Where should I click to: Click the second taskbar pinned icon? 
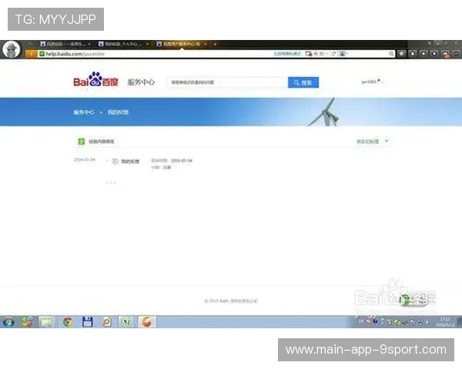[28, 322]
